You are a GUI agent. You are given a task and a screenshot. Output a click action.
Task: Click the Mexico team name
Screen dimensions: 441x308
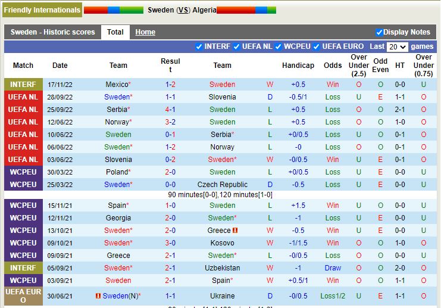(x=117, y=85)
